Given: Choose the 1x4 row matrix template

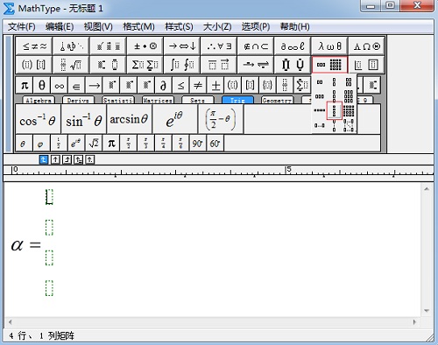Looking at the screenshot, I should click(x=320, y=110).
